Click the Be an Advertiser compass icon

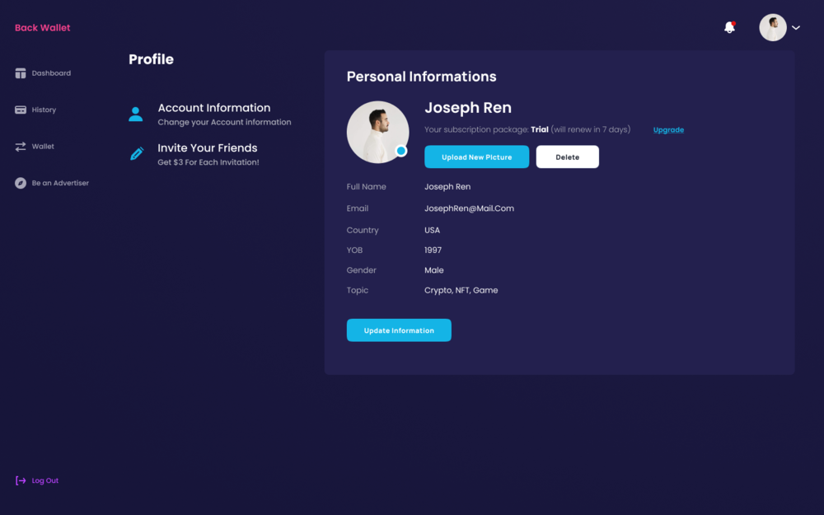21,183
